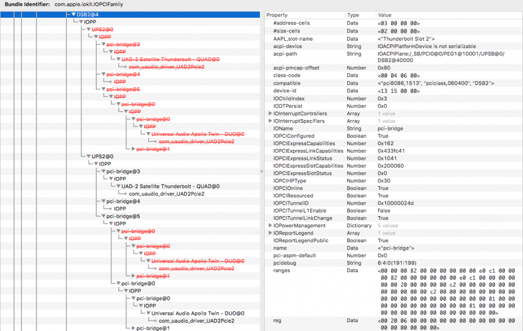Click the IOPCITunnelID value 0x10000024d
Image resolution: width=523 pixels, height=331 pixels.
[x=395, y=203]
